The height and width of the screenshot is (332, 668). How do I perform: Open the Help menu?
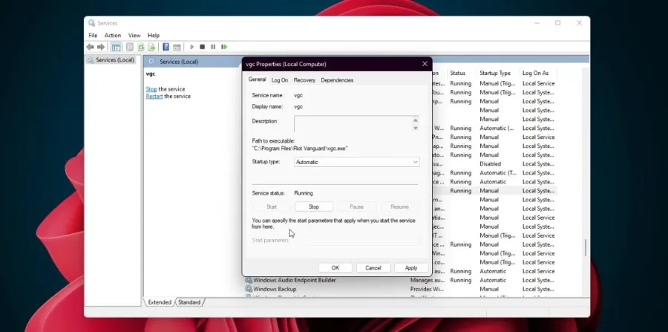(154, 36)
